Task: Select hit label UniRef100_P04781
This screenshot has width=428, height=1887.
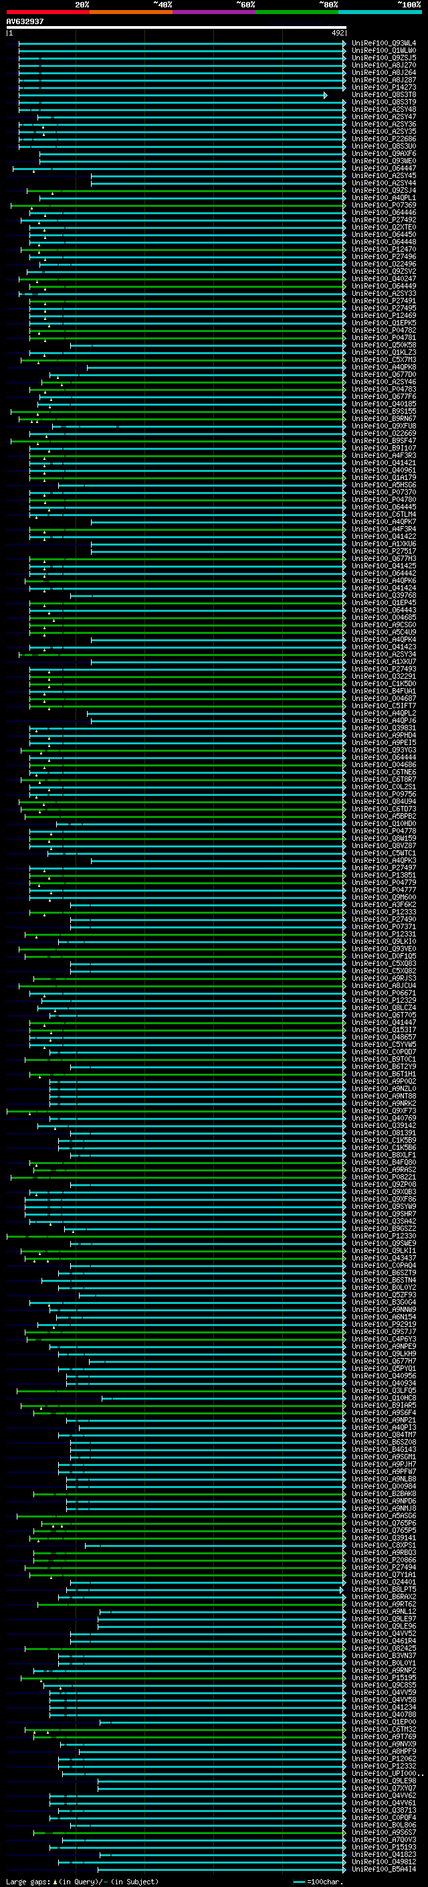Action: (384, 337)
